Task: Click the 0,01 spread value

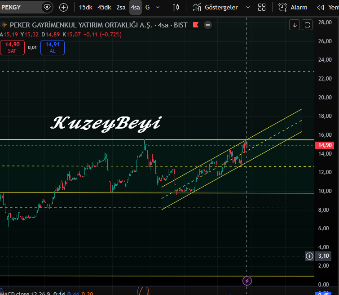Action: click(32, 47)
